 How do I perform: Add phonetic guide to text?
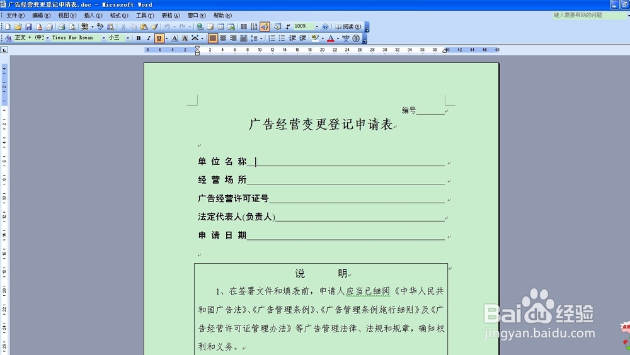(x=345, y=38)
